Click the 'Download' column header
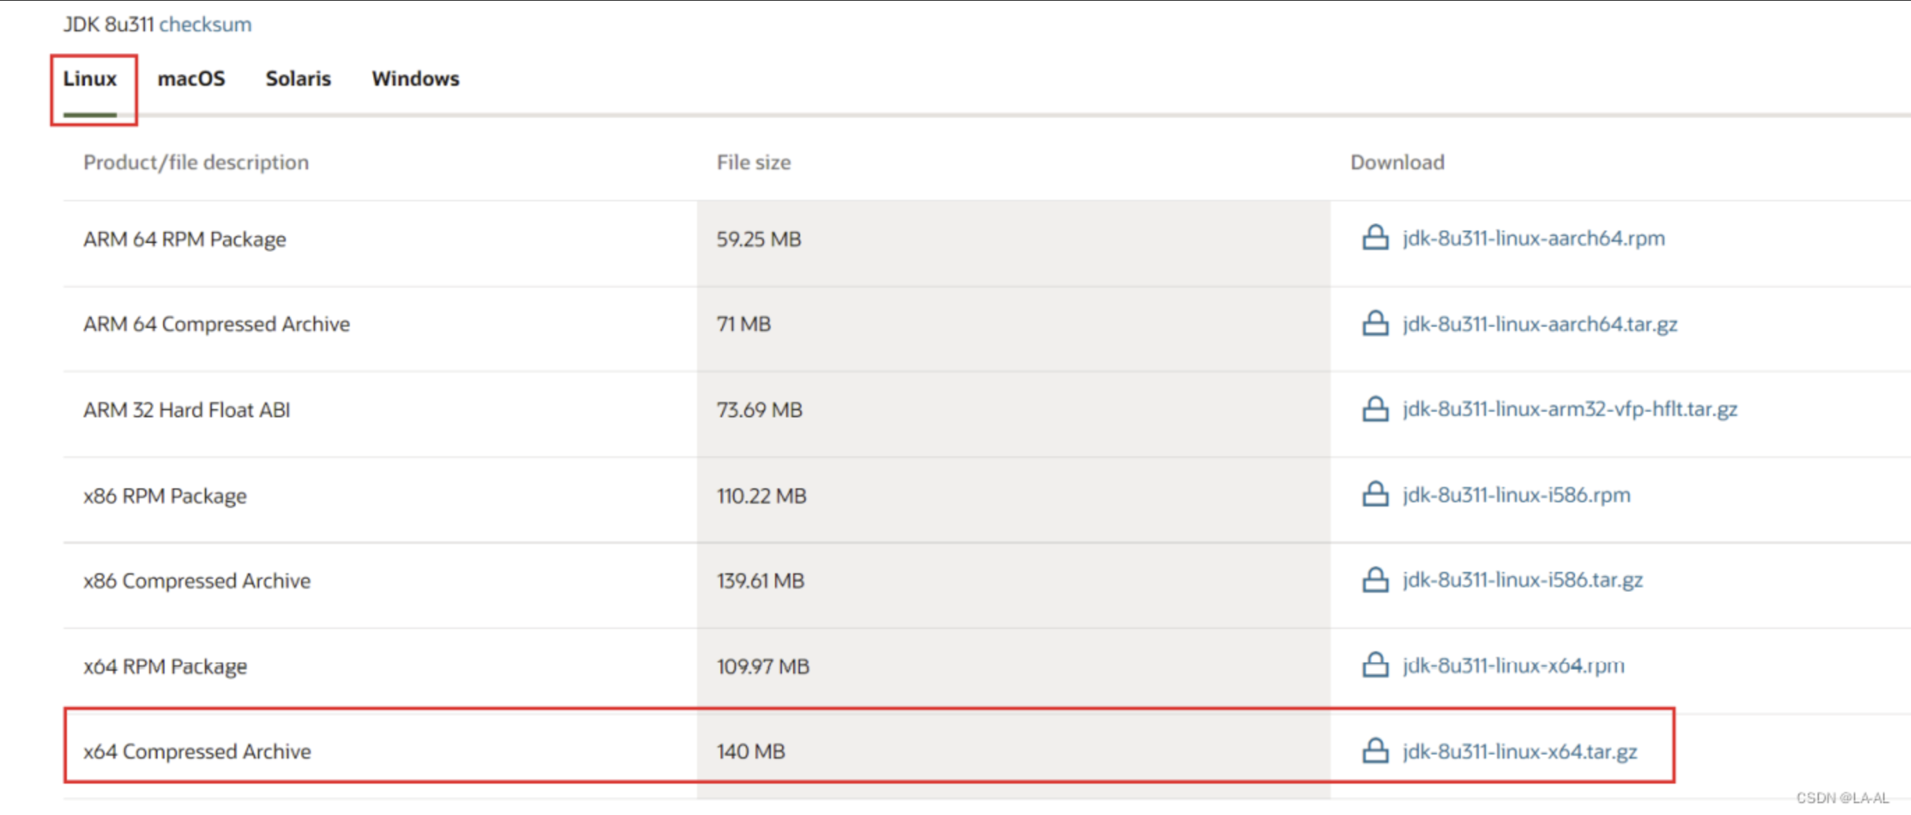 (1397, 162)
